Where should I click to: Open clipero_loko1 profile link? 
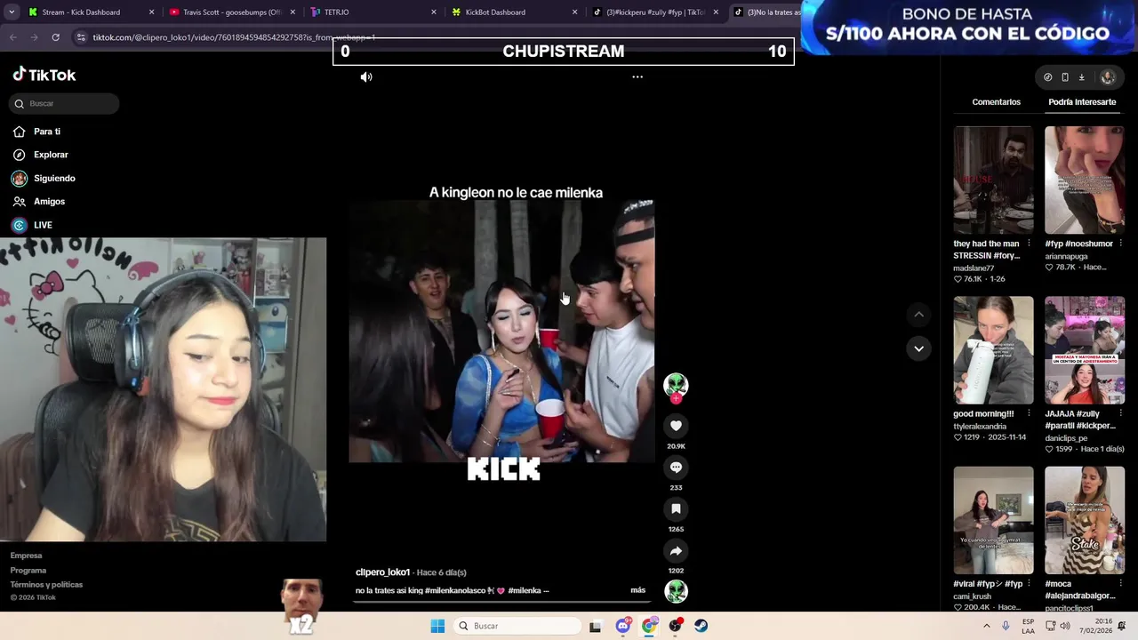pos(382,572)
